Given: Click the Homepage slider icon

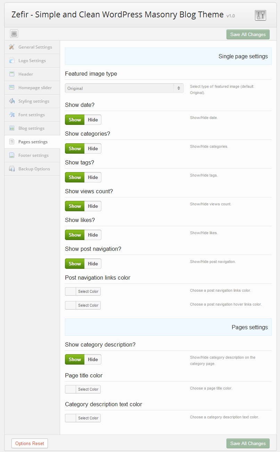Looking at the screenshot, I should pos(12,88).
